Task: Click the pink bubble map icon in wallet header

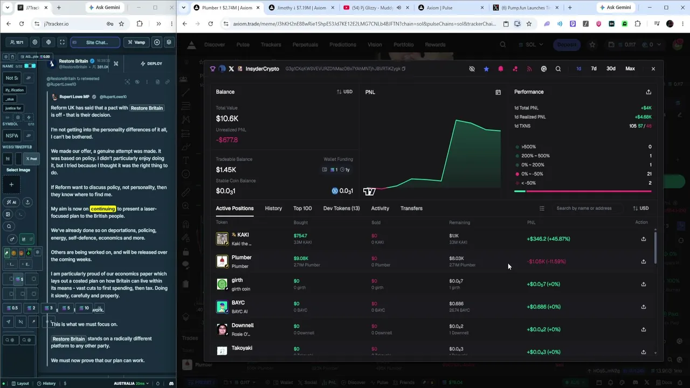Action: [x=515, y=69]
